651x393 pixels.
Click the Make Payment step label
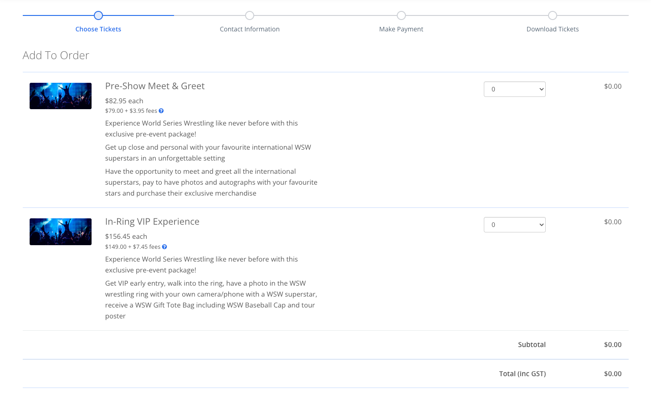click(x=401, y=29)
